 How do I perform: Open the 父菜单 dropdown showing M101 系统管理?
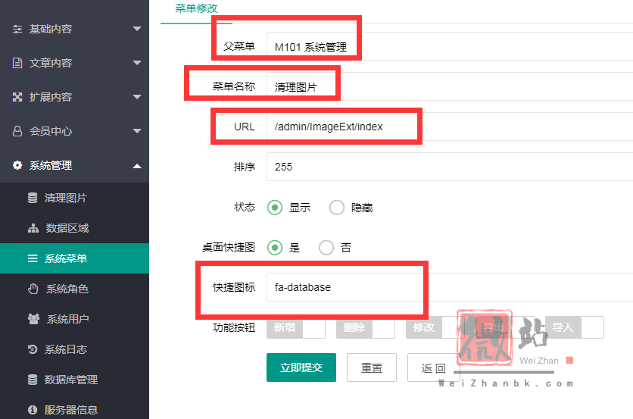pyautogui.click(x=450, y=46)
